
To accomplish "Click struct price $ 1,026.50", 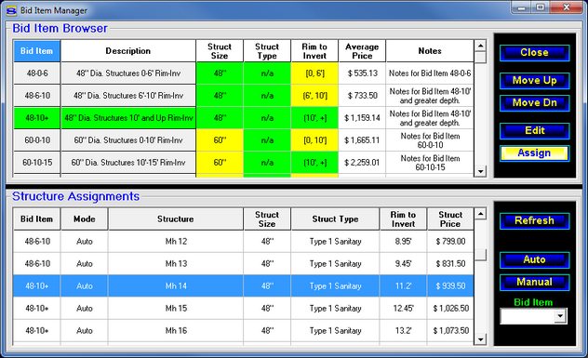I will (x=450, y=309).
